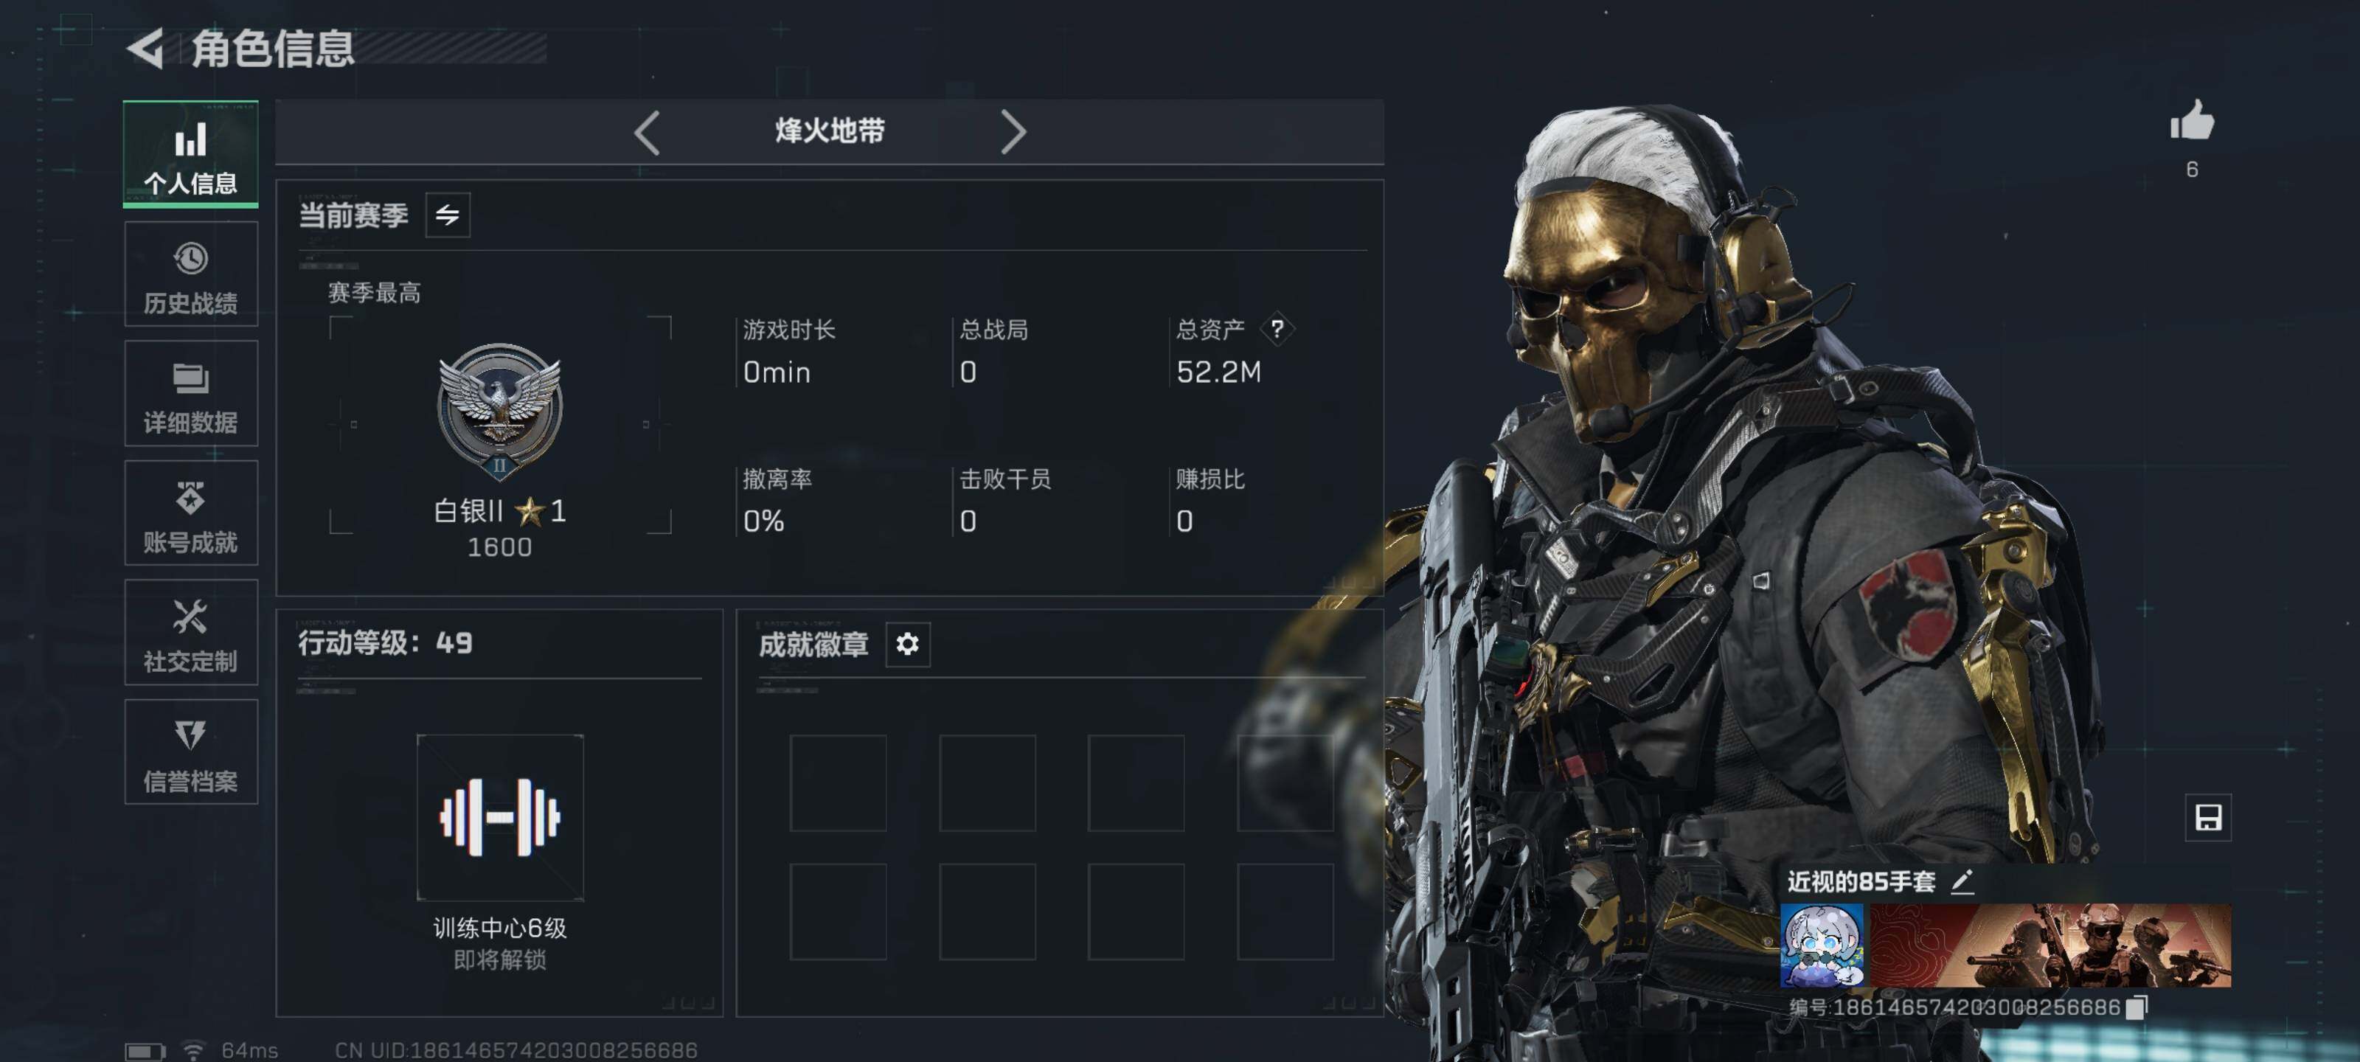This screenshot has height=1062, width=2360.
Task: Give a thumbs-up like to this profile
Action: [2191, 121]
